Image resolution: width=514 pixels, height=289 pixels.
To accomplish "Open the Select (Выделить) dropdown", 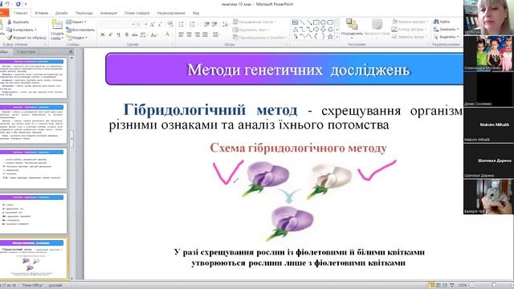I will click(447, 37).
